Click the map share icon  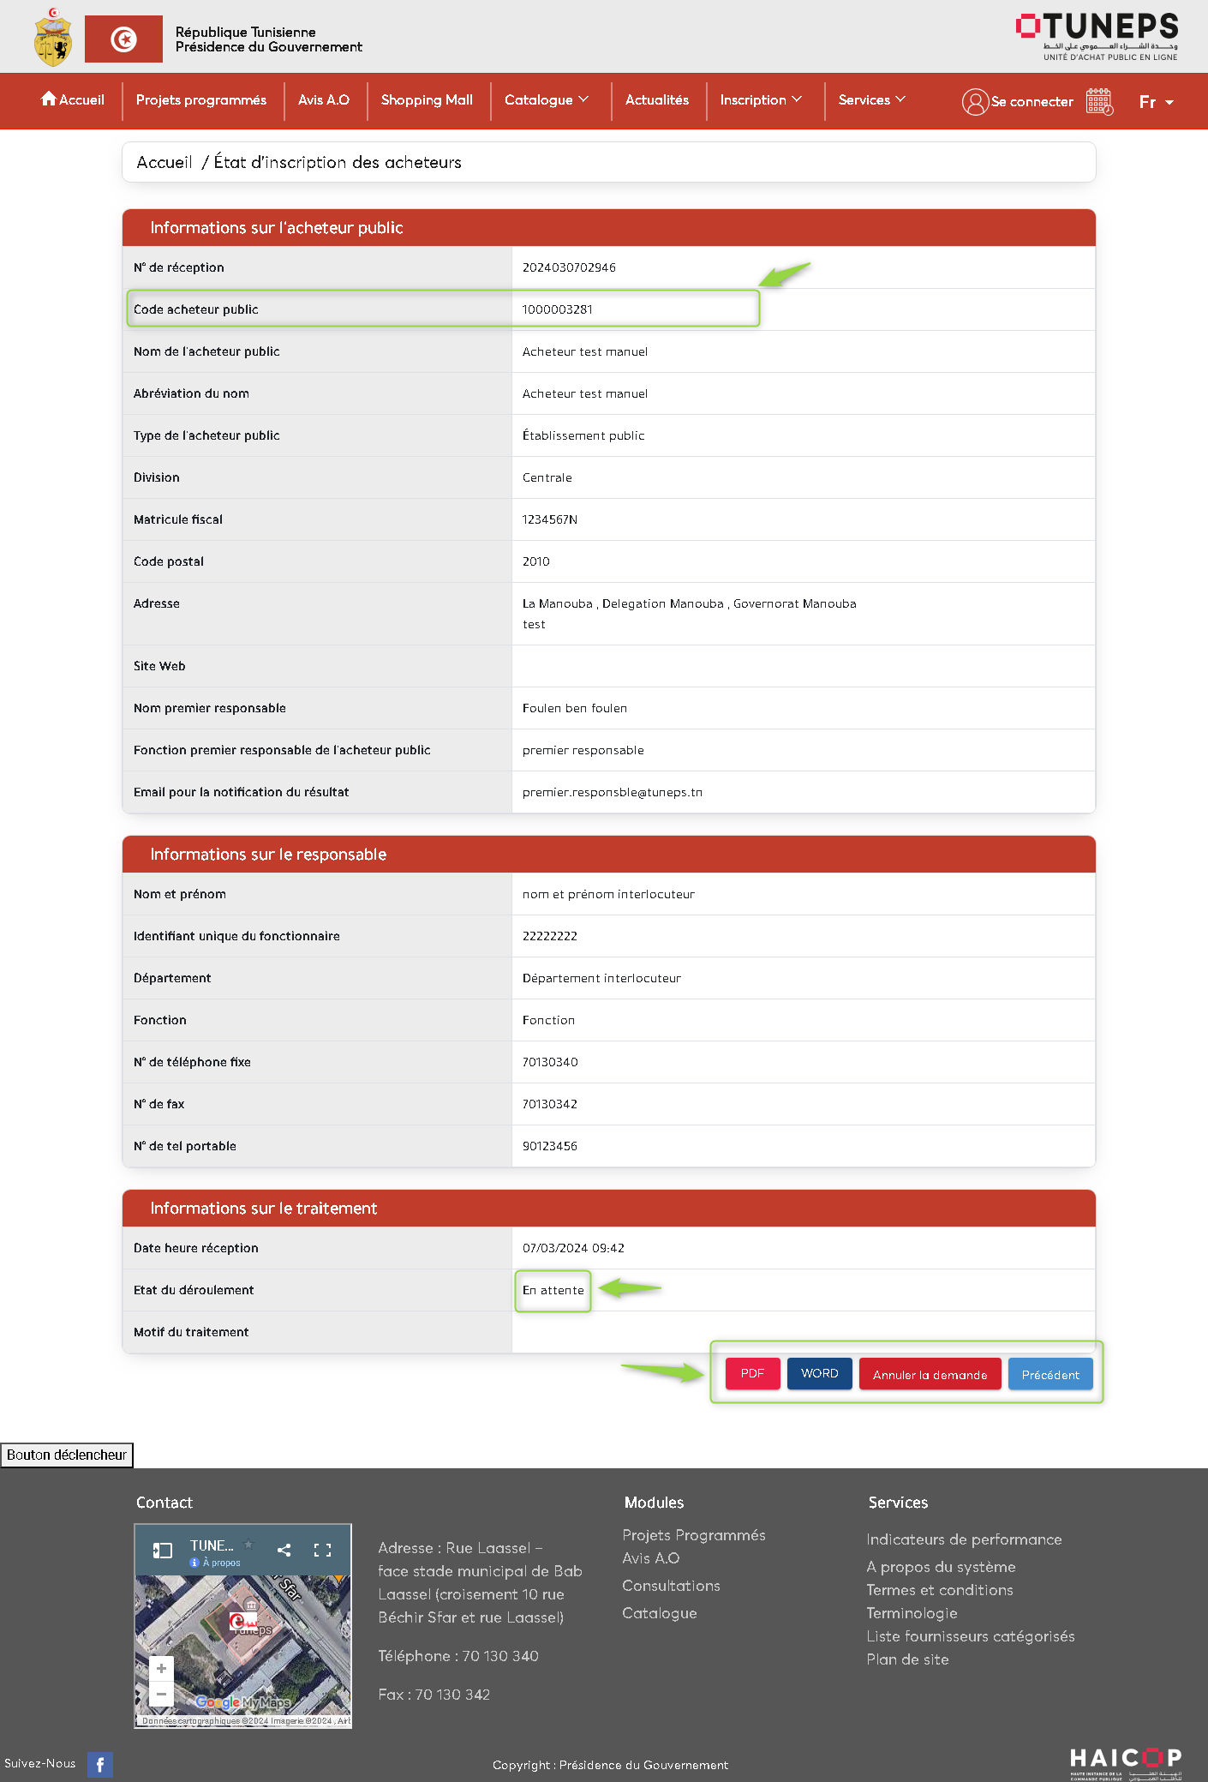(284, 1550)
